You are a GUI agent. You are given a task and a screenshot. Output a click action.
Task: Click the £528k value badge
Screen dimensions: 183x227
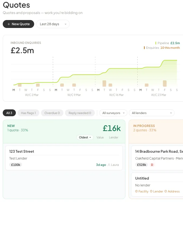pyautogui.click(x=141, y=165)
